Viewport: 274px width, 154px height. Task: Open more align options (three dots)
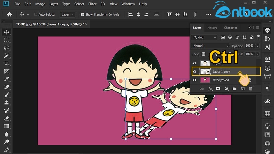click(x=209, y=14)
